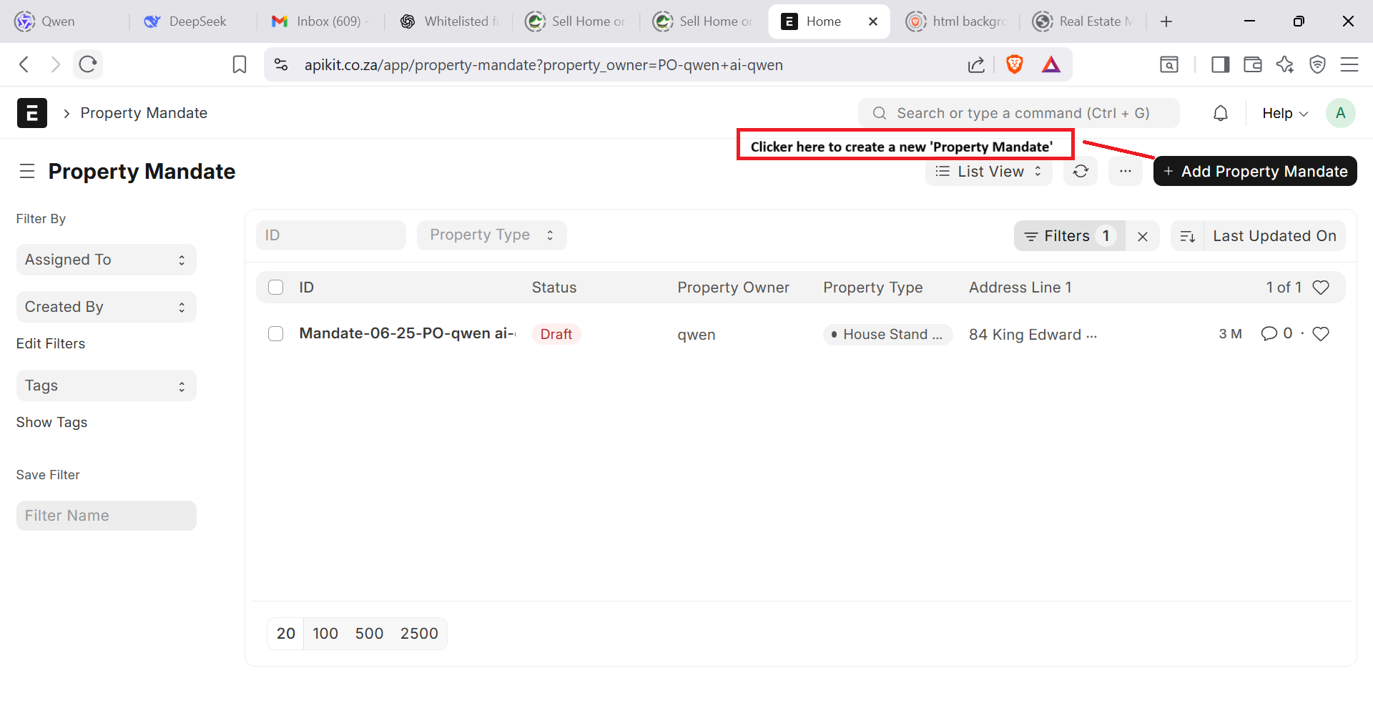Open the three-dots more options menu
Image resolution: width=1373 pixels, height=721 pixels.
(1125, 172)
